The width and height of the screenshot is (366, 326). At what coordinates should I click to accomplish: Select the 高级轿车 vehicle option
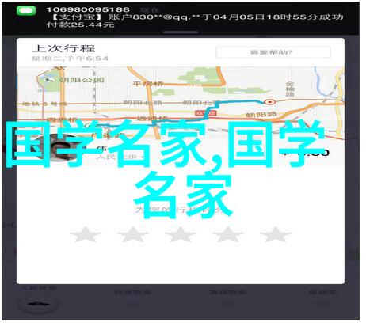[x=228, y=292]
